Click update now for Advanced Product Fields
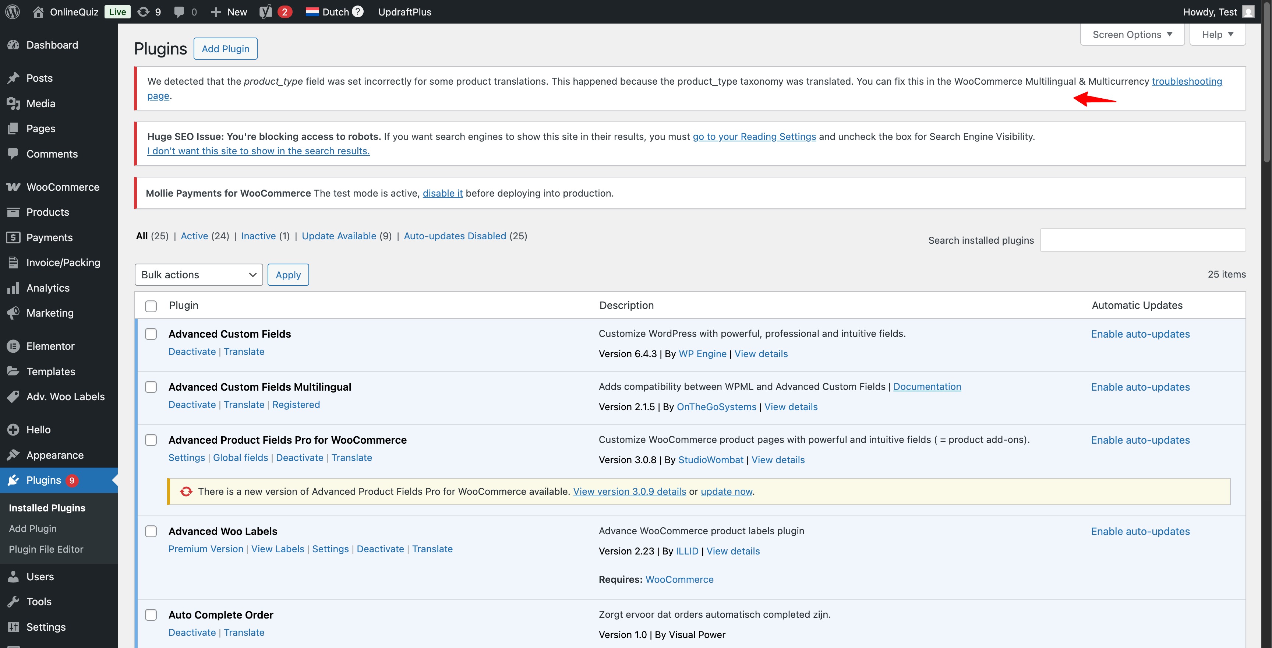The width and height of the screenshot is (1272, 648). click(x=727, y=492)
